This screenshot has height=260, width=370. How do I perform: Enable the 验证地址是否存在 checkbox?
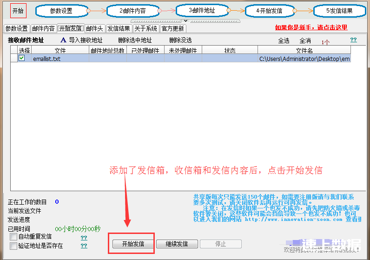[x=13, y=246]
